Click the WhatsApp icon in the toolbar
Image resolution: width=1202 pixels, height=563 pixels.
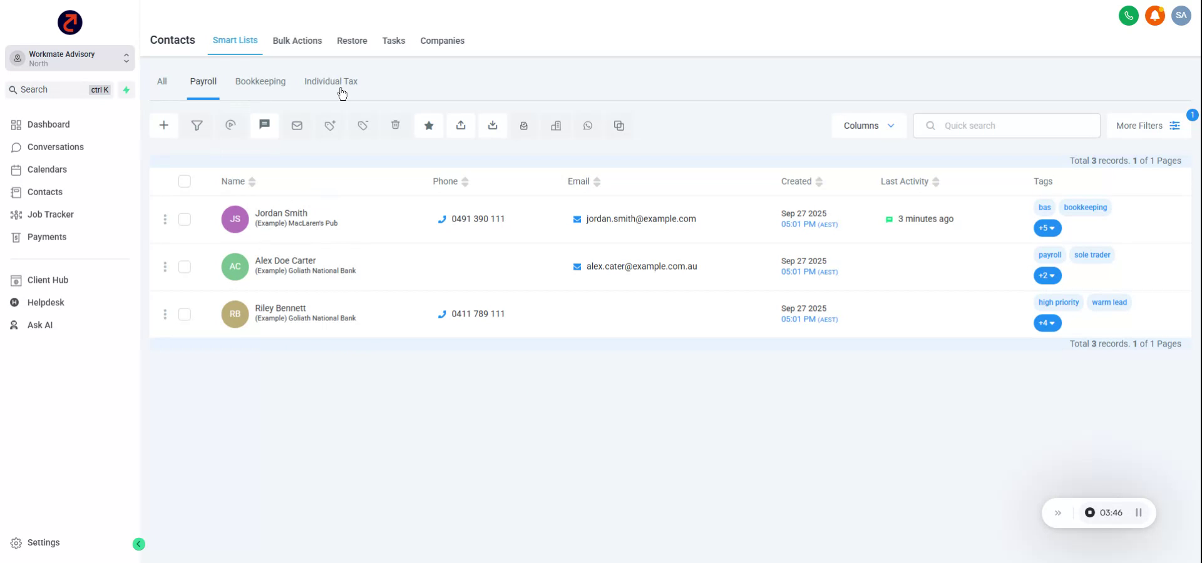pos(588,125)
